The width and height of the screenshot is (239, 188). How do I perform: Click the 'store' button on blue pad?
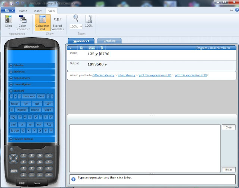click(41, 96)
